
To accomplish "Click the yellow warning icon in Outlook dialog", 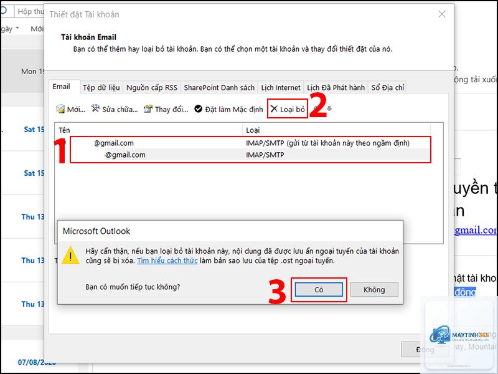I will pyautogui.click(x=70, y=255).
